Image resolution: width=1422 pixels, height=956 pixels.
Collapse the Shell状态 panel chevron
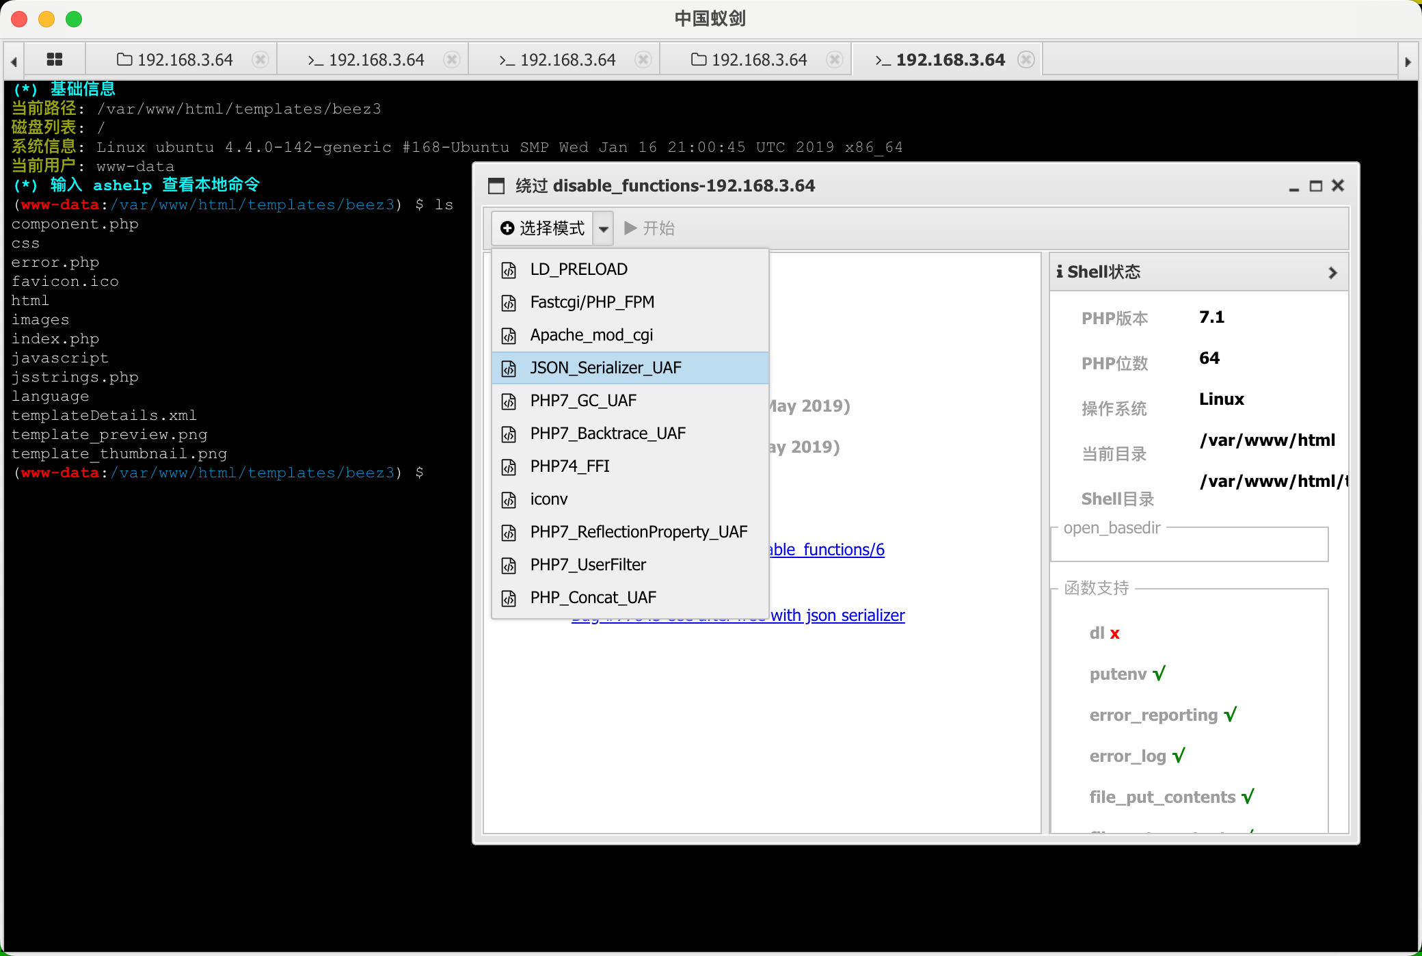1332,272
